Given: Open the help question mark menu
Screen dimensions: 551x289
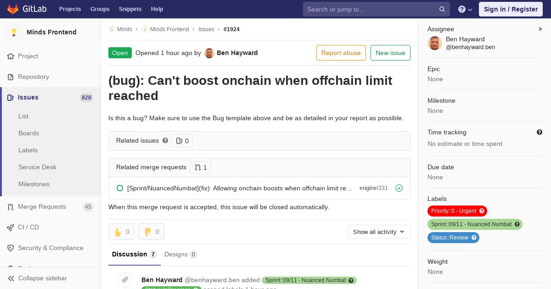Looking at the screenshot, I should click(465, 9).
